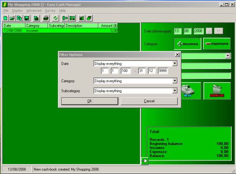This screenshot has height=174, width=236.
Task: Click the 'Beginning balance' total line
Action: point(189,144)
